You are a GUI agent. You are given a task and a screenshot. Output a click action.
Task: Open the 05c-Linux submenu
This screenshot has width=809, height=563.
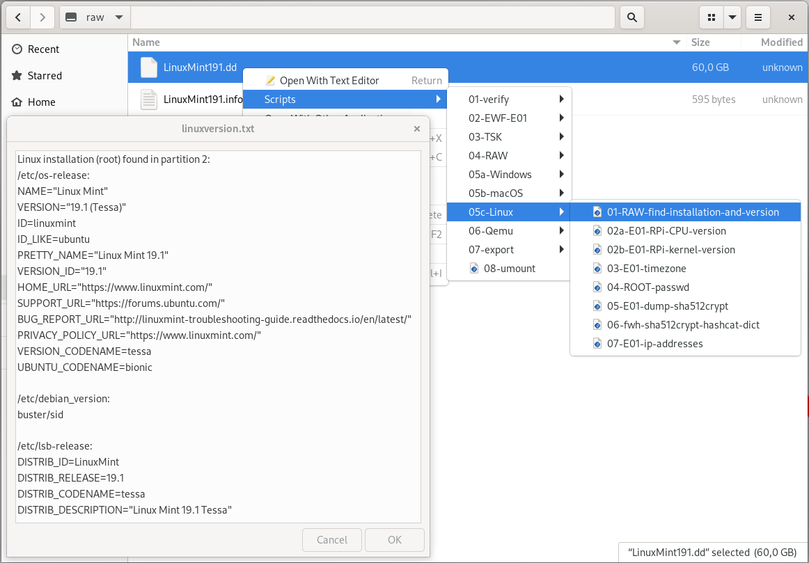pyautogui.click(x=509, y=212)
